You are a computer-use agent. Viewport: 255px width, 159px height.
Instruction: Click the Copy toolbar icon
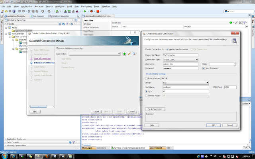coord(33,11)
